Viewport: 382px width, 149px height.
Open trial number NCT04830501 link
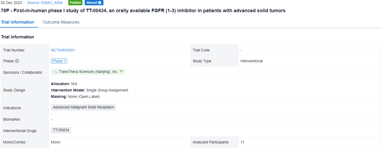click(x=63, y=50)
